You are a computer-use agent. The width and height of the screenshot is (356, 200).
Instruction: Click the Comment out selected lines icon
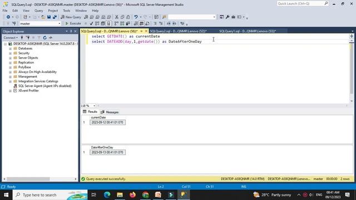(155, 23)
